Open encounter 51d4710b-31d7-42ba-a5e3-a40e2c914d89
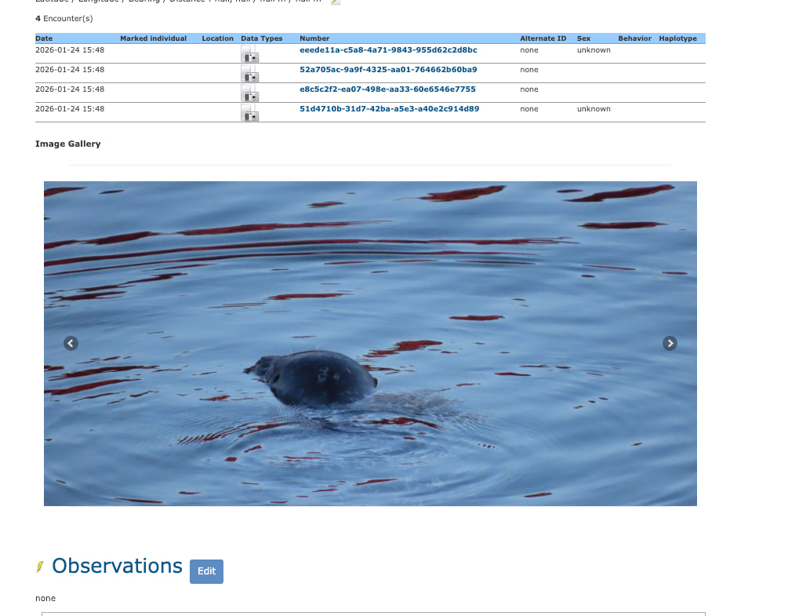788x616 pixels. tap(389, 109)
